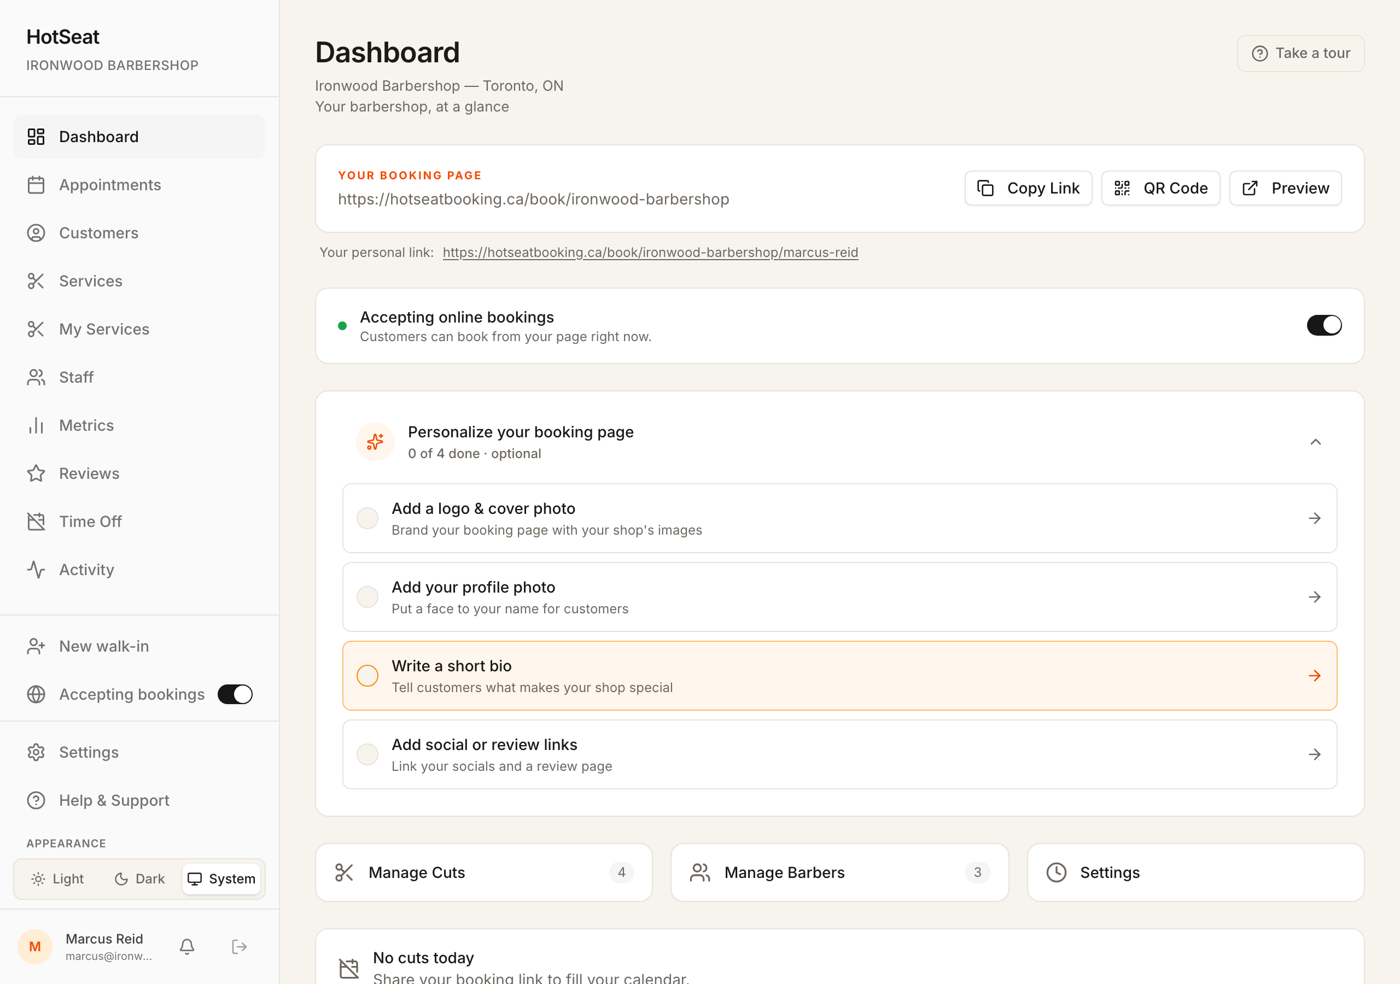Open the marcus-reid personal booking link

click(x=650, y=253)
